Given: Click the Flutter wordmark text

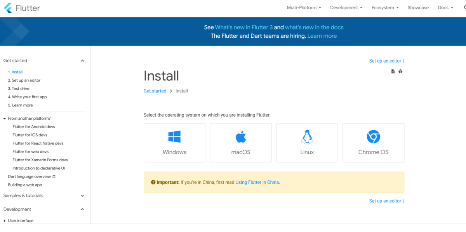Looking at the screenshot, I should tap(28, 8).
